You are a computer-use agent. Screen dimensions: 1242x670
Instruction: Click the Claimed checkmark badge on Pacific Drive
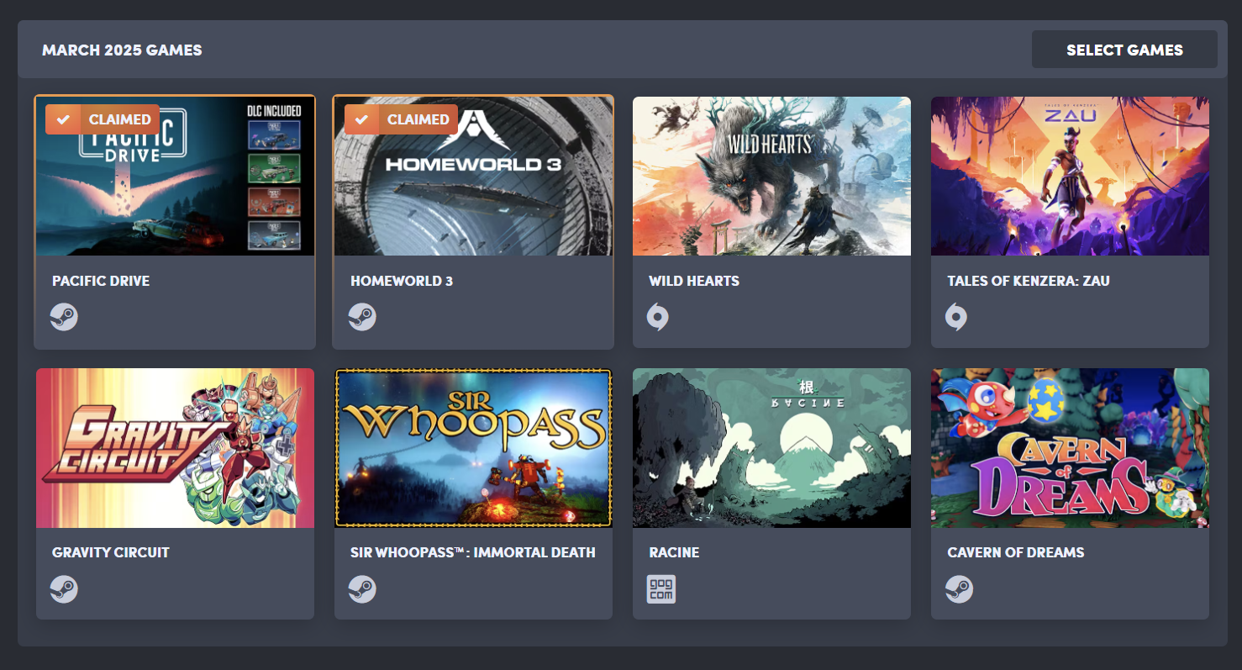tap(103, 119)
